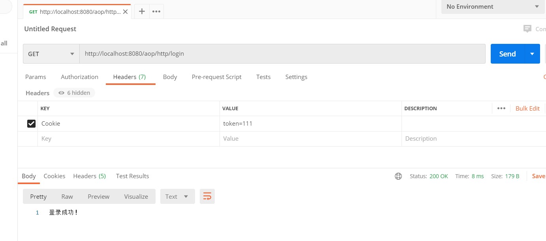
Task: Uncheck the Cookie header checkbox
Action: (x=31, y=124)
